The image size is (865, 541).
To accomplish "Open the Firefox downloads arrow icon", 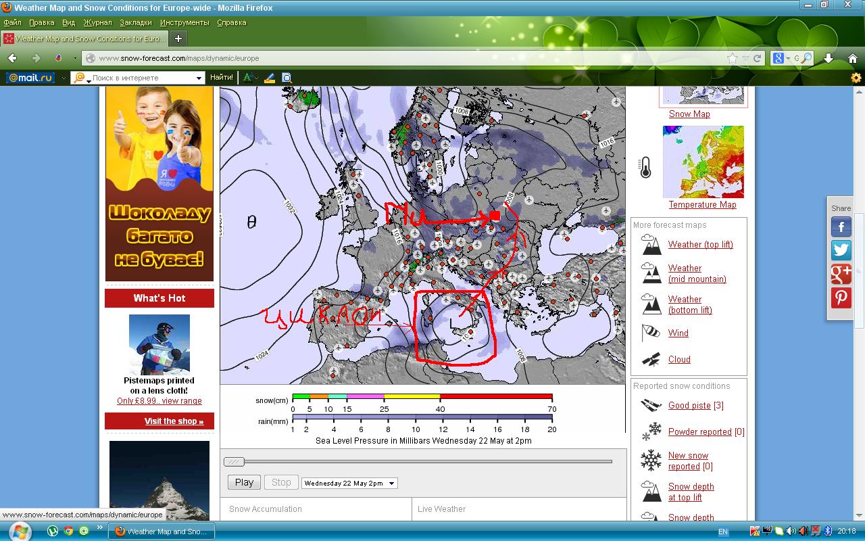I will [829, 58].
